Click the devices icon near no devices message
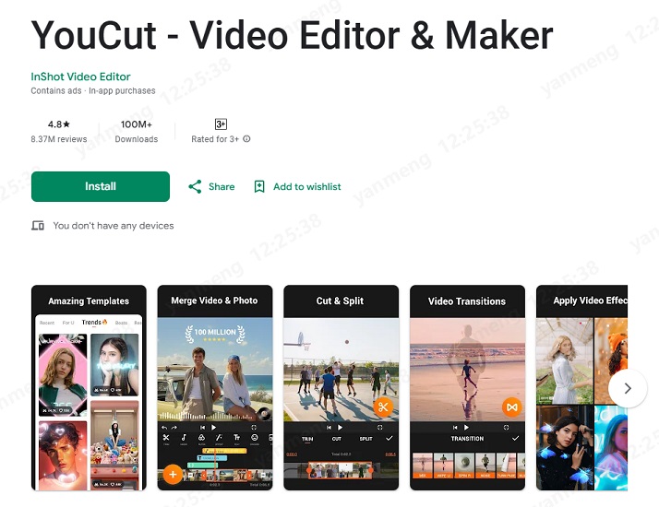 click(x=38, y=226)
